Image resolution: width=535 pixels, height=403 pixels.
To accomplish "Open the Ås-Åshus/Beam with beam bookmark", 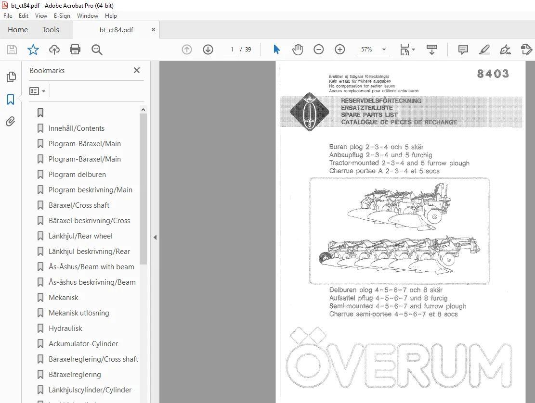I will pos(91,267).
